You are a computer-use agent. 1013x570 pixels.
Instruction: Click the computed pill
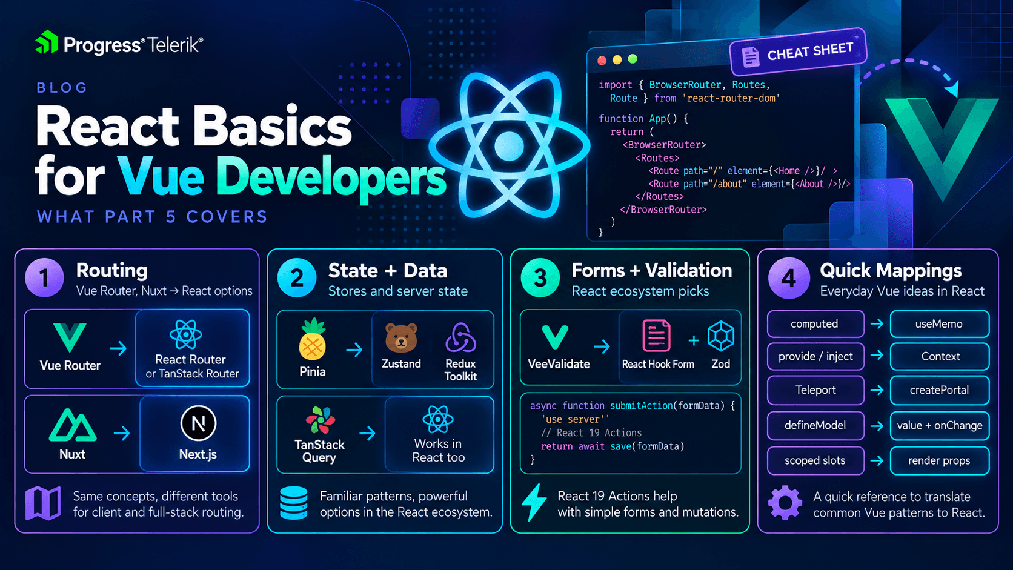coord(815,324)
